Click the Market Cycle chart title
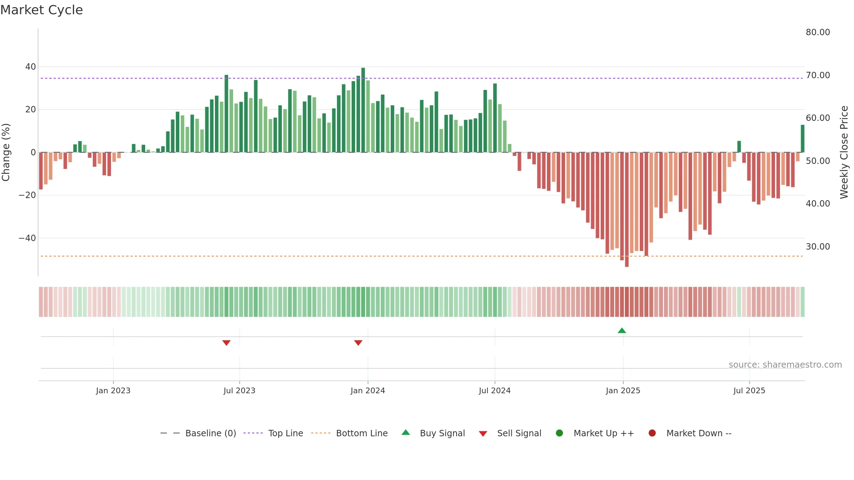 coord(42,10)
